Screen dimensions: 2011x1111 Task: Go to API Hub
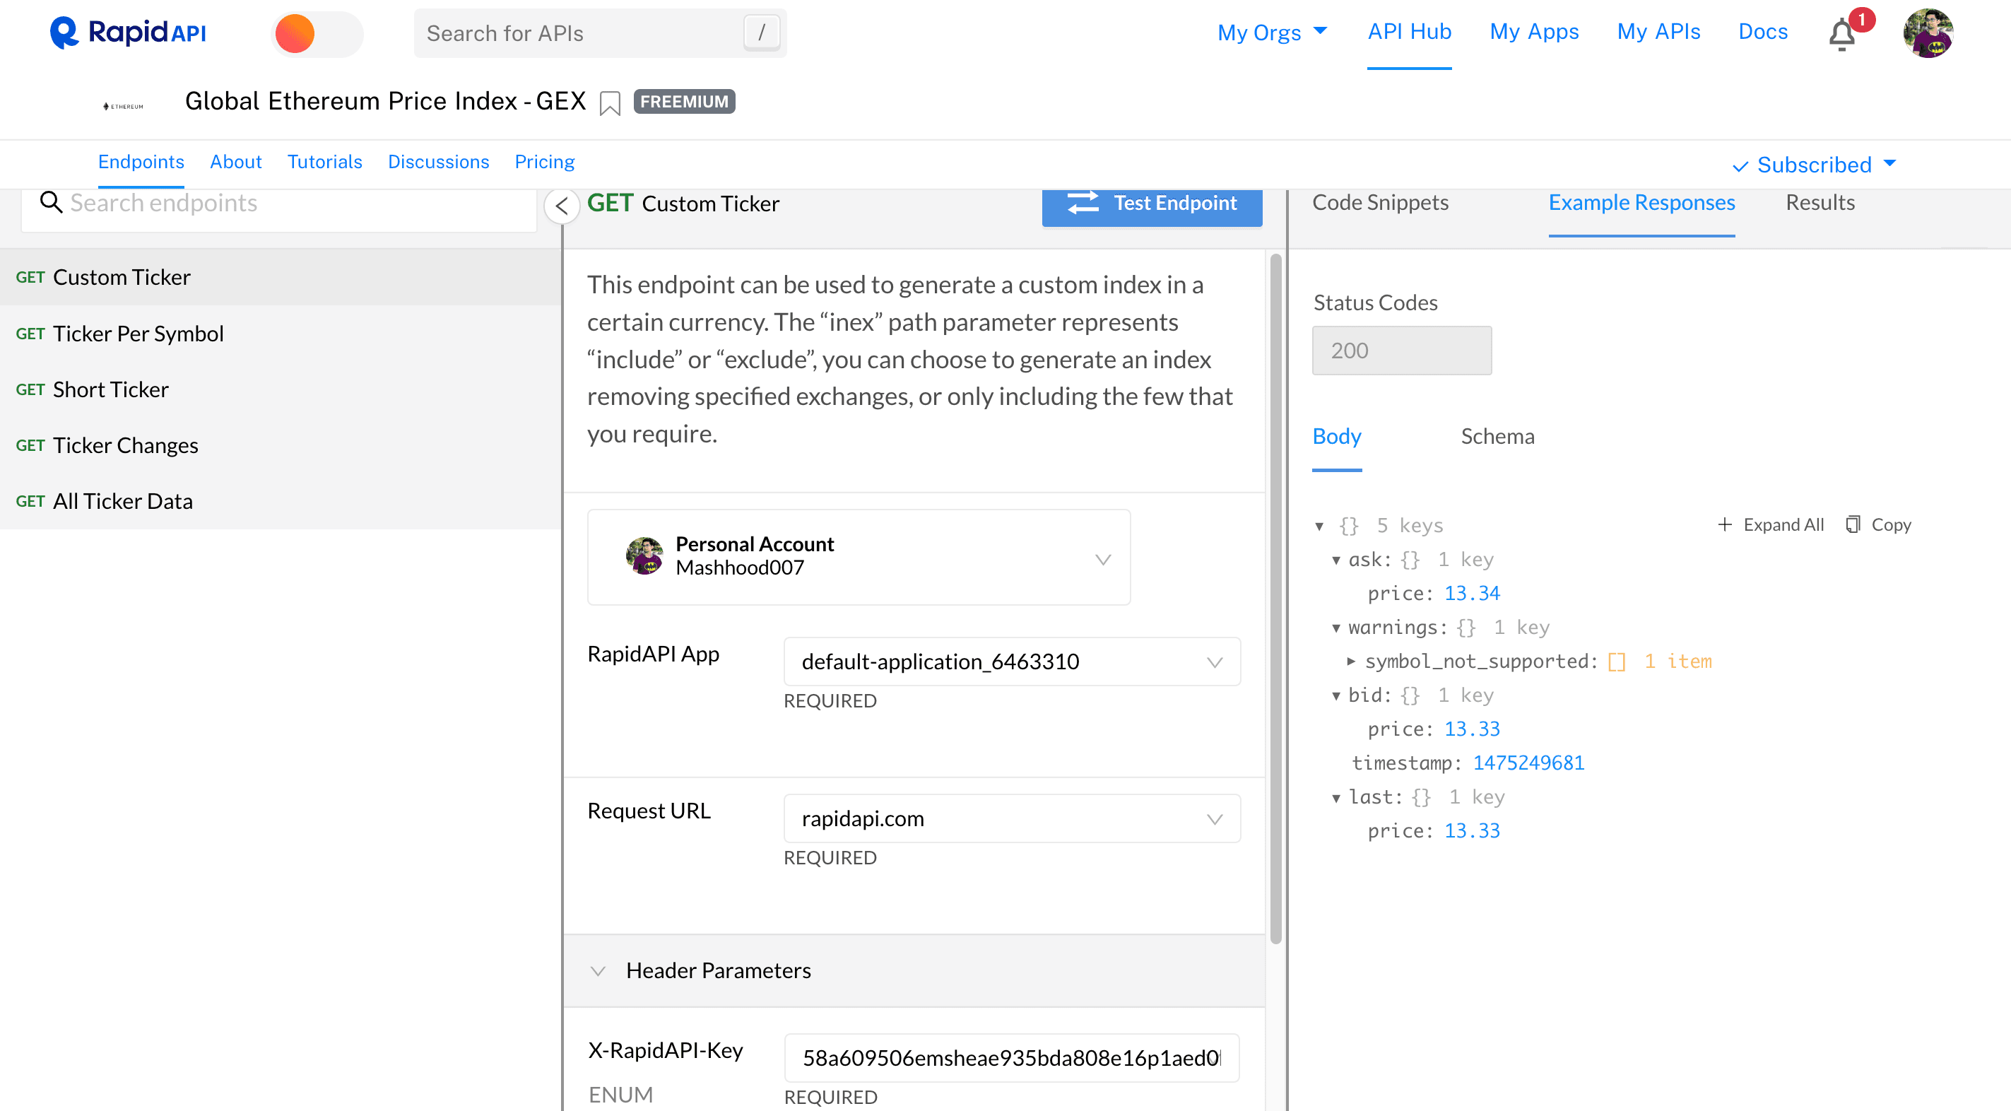pos(1409,31)
